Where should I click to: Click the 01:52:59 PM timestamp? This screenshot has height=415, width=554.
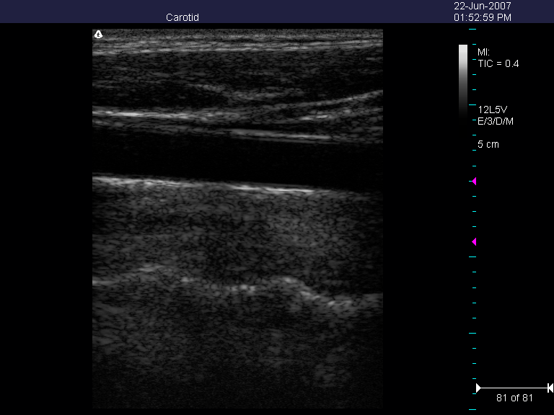(483, 17)
